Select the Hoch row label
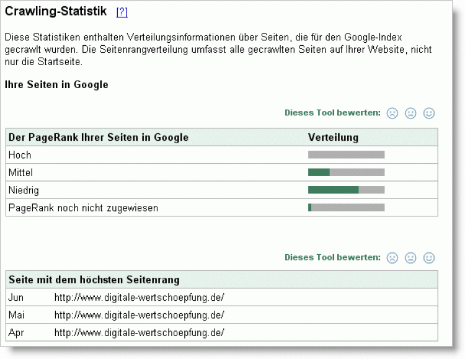This screenshot has height=359, width=465. (20, 155)
